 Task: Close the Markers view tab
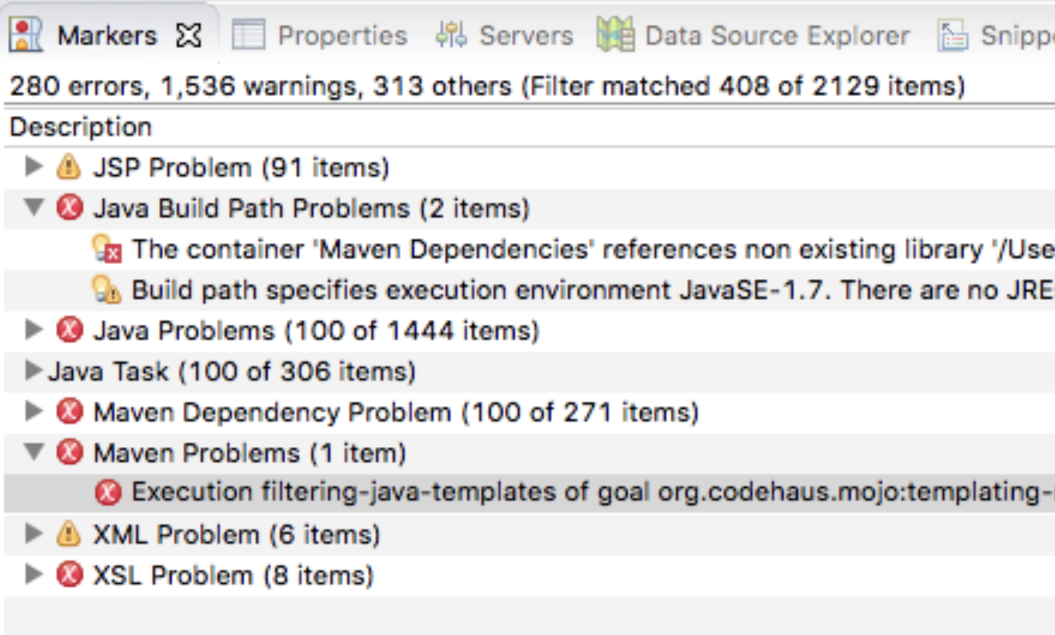(x=189, y=36)
